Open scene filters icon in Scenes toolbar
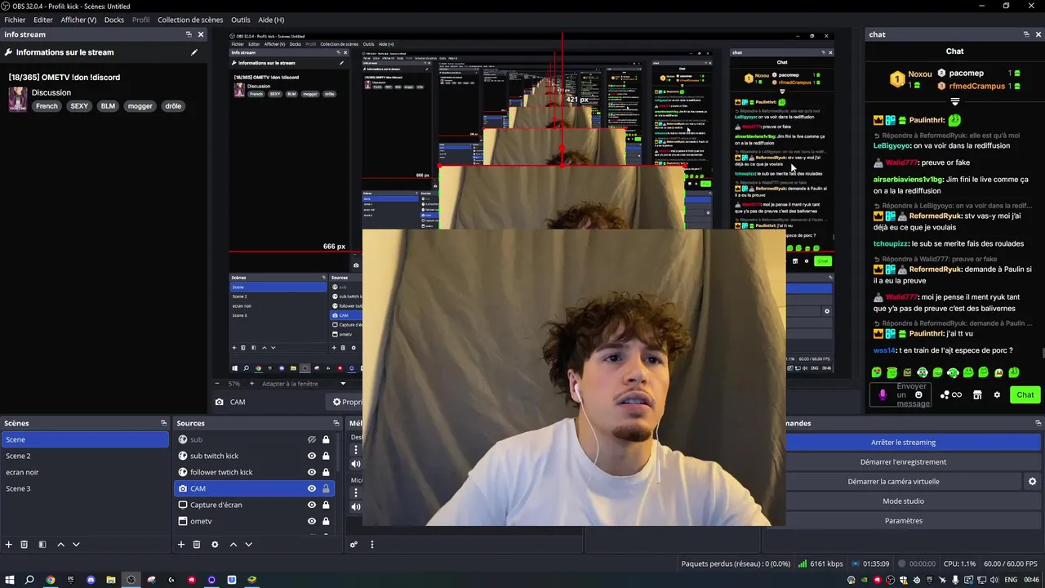1045x588 pixels. point(42,545)
